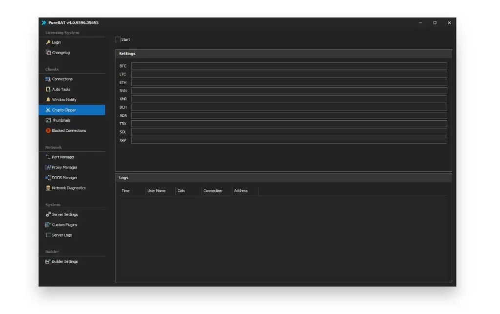Screen dimensions: 500x314
Task: Open the Port Manager icon
Action: click(48, 157)
